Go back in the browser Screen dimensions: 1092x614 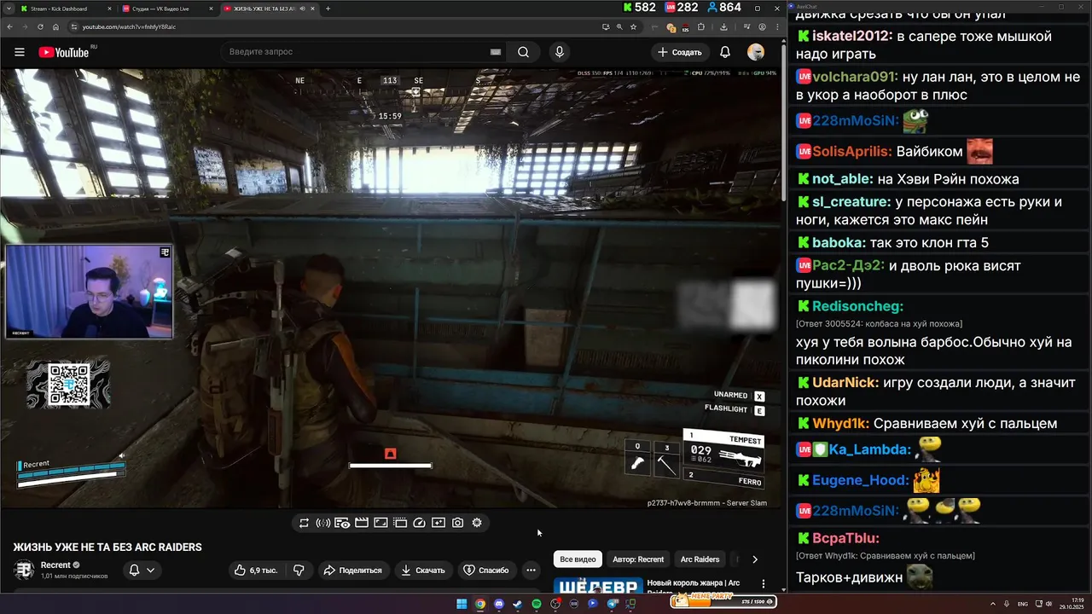(x=9, y=26)
